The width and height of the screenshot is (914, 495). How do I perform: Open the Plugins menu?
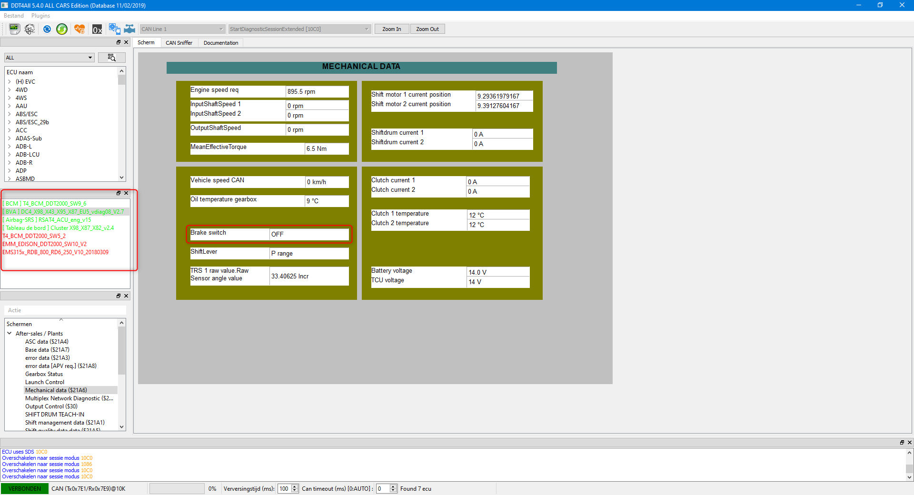pos(40,16)
